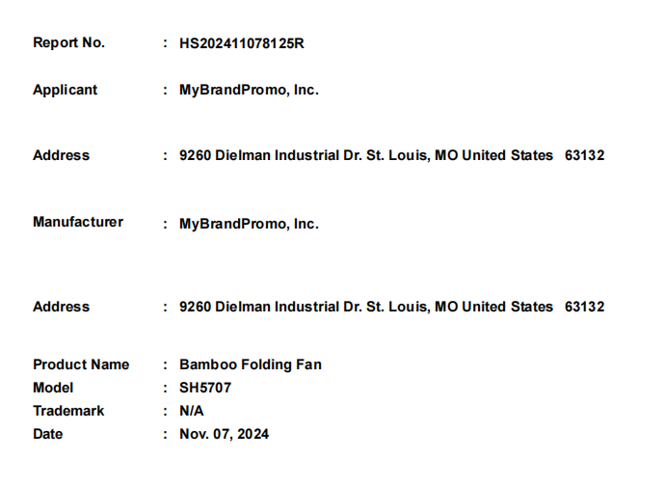
Task: Select the 'Manufacturer' field label
Action: click(x=78, y=222)
